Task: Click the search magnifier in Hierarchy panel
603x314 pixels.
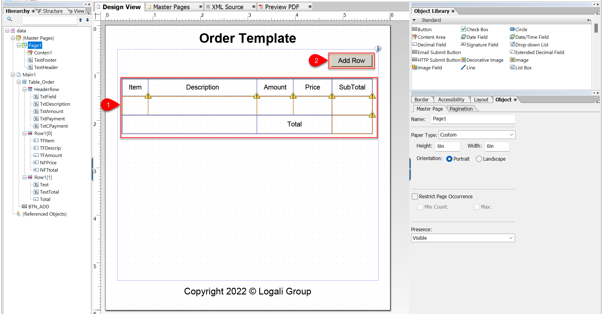Action: pos(9,19)
